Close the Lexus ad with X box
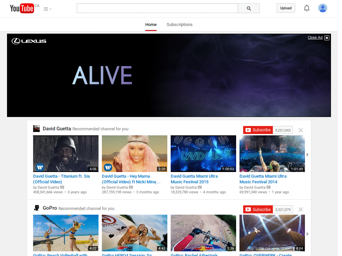 [327, 38]
